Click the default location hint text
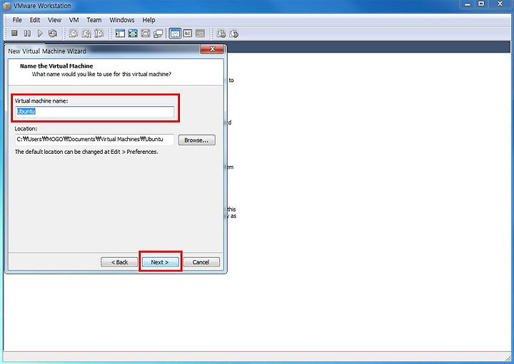The height and width of the screenshot is (364, 514). (x=86, y=152)
